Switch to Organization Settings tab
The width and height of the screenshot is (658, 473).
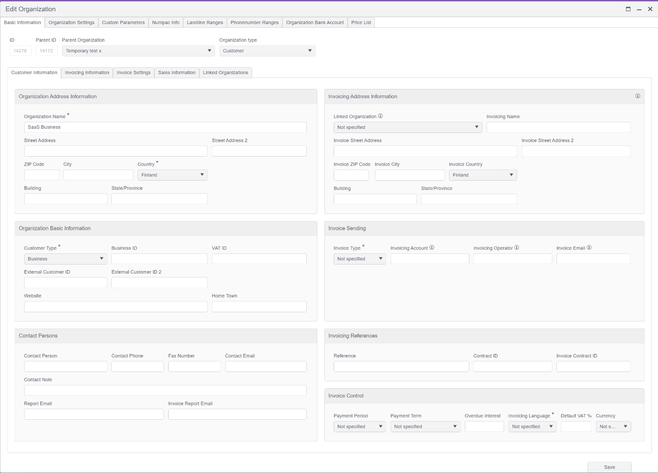pyautogui.click(x=71, y=23)
